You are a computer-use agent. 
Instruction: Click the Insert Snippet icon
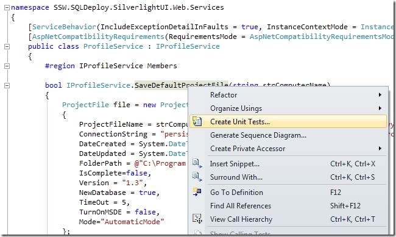point(197,163)
